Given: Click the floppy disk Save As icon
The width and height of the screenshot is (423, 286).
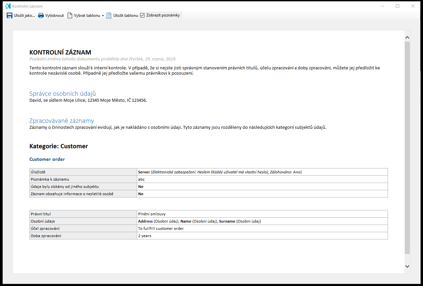Looking at the screenshot, I should [10, 16].
